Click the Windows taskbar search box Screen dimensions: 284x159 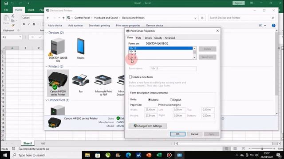[46, 155]
